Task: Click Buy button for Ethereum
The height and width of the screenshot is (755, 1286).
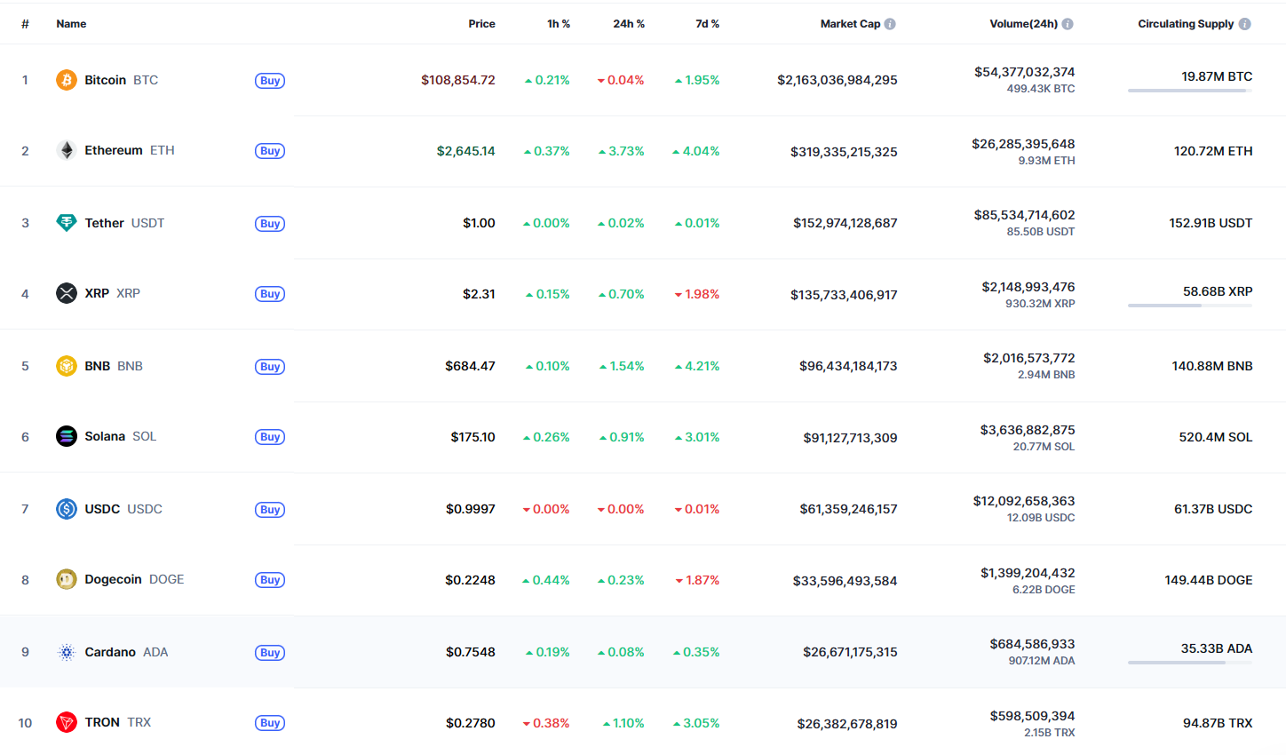Action: click(270, 151)
